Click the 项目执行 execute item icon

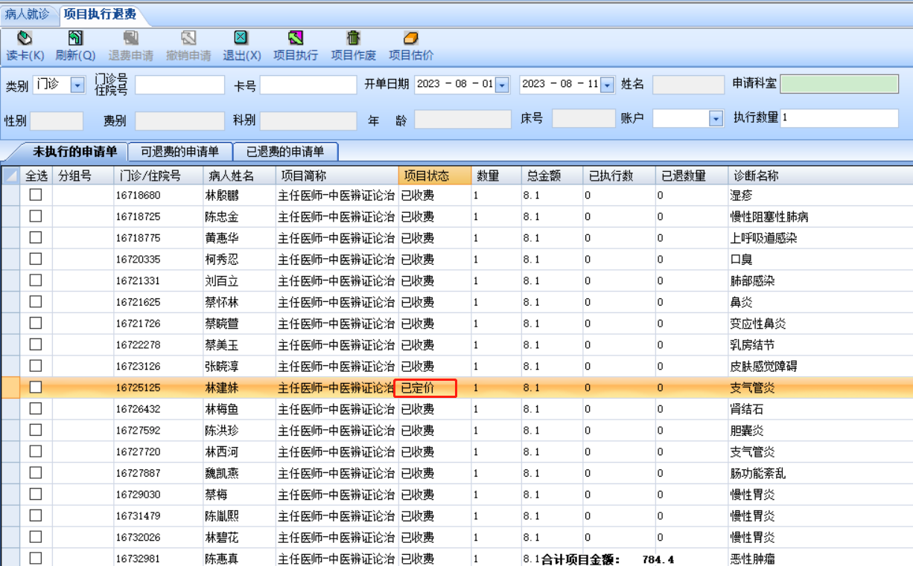click(296, 38)
